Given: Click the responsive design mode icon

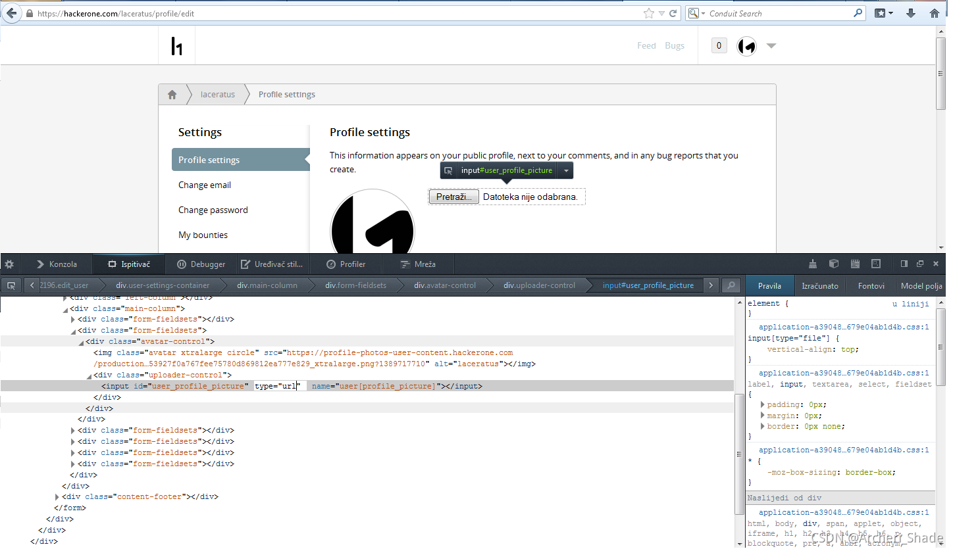Looking at the screenshot, I should [x=876, y=264].
